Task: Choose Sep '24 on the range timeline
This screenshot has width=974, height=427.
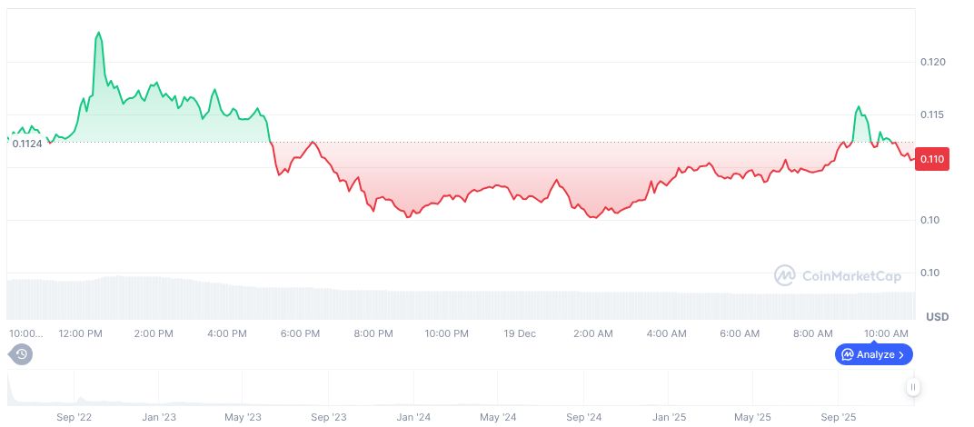Action: (x=583, y=417)
